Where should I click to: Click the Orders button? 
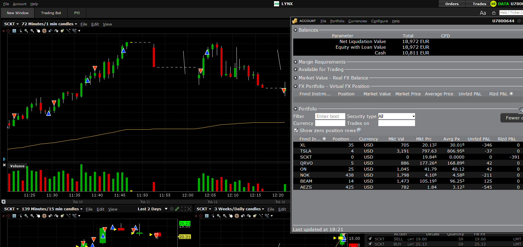(x=452, y=4)
